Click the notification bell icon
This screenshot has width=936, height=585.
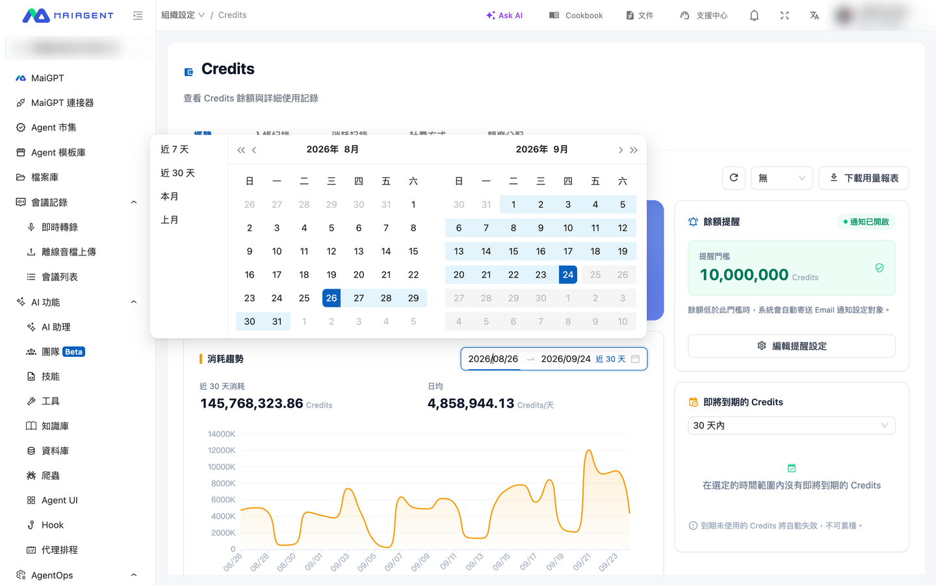pos(754,16)
